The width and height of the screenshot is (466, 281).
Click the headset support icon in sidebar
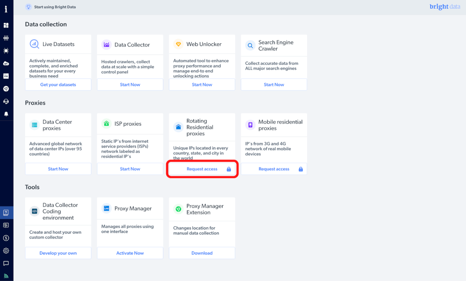point(6,101)
